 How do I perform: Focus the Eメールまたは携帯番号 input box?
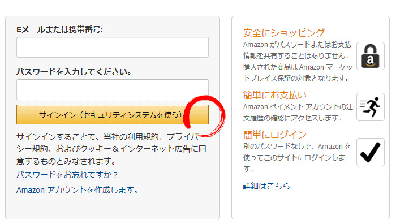(x=113, y=47)
